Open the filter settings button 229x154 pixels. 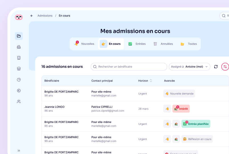click(225, 67)
